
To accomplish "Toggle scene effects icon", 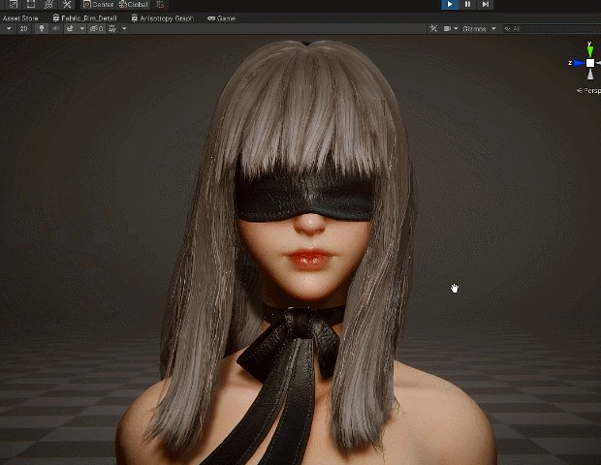I will pyautogui.click(x=70, y=29).
